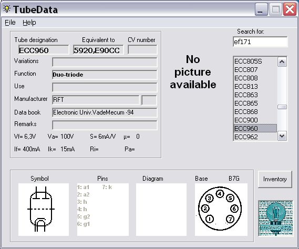Click the TubeData lightbulb title icon
This screenshot has height=249, width=299.
(7, 9)
